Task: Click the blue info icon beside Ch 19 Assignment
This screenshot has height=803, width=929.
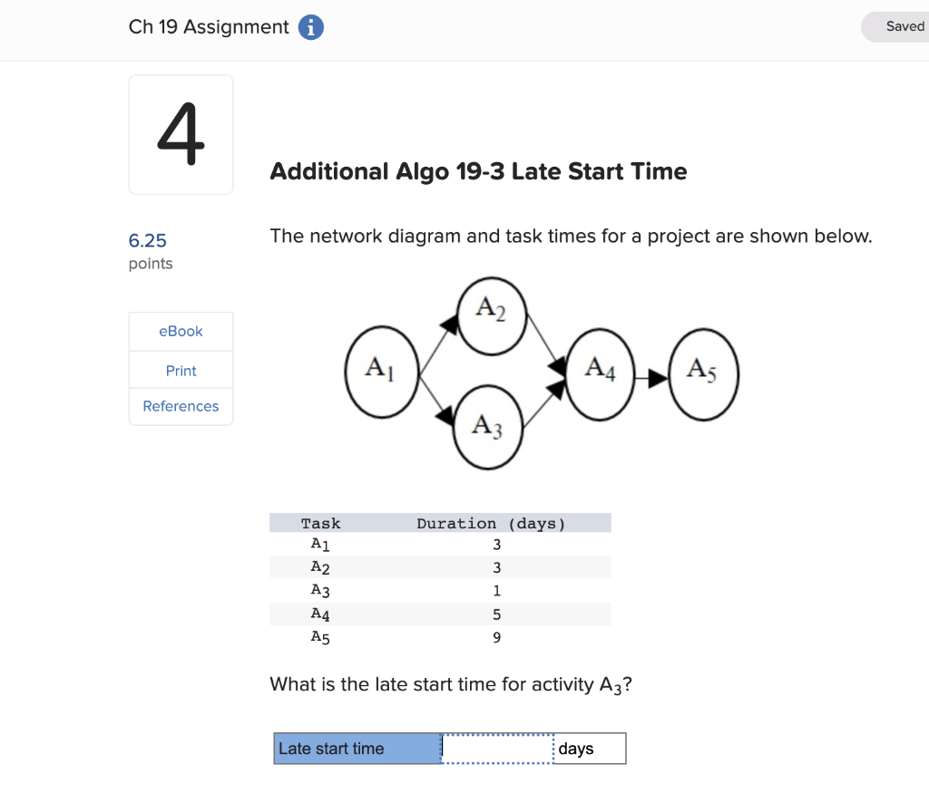Action: point(310,27)
